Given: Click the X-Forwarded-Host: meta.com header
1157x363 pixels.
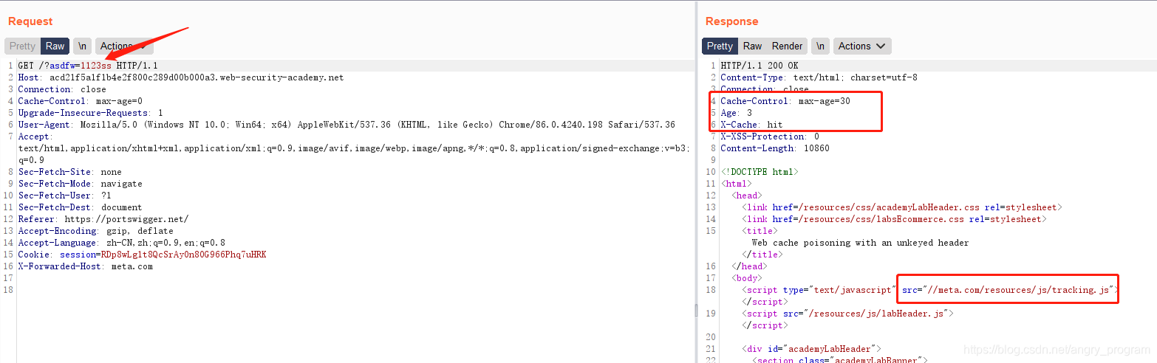Looking at the screenshot, I should [x=86, y=266].
